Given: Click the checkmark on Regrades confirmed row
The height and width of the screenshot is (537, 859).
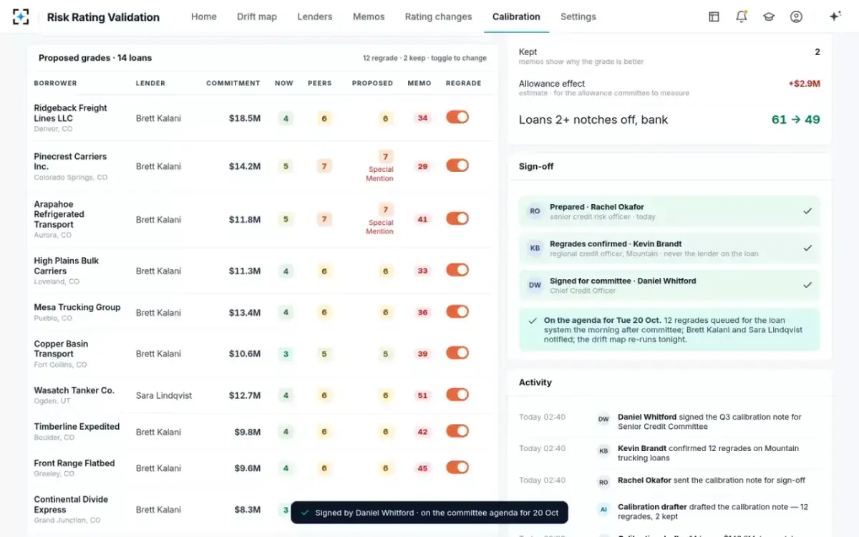Looking at the screenshot, I should click(807, 248).
